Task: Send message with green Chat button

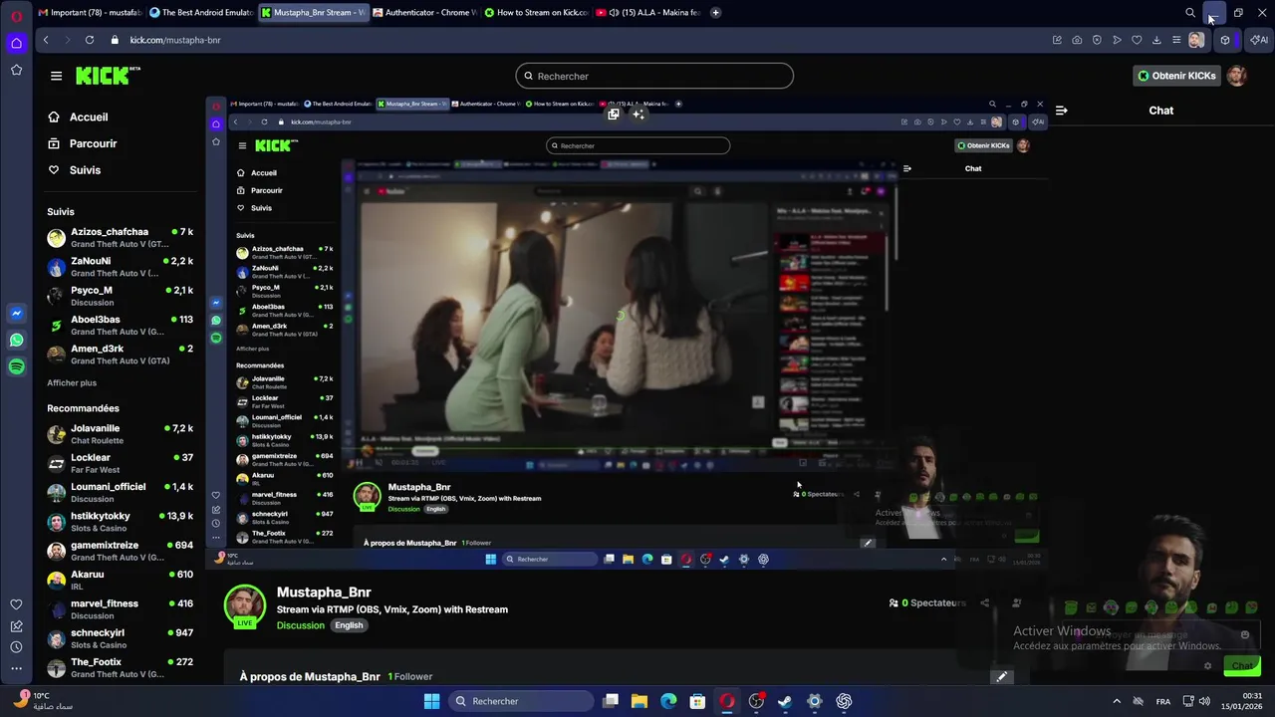Action: (1241, 666)
